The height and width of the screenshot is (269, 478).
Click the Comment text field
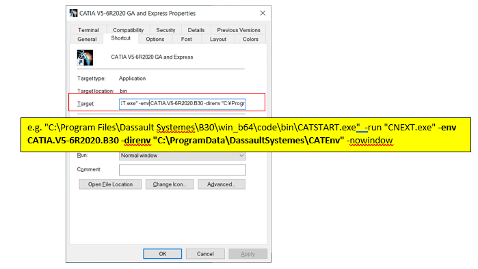[183, 170]
